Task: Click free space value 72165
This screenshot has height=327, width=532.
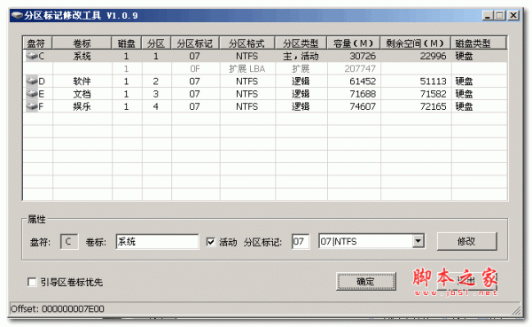Action: tap(433, 106)
